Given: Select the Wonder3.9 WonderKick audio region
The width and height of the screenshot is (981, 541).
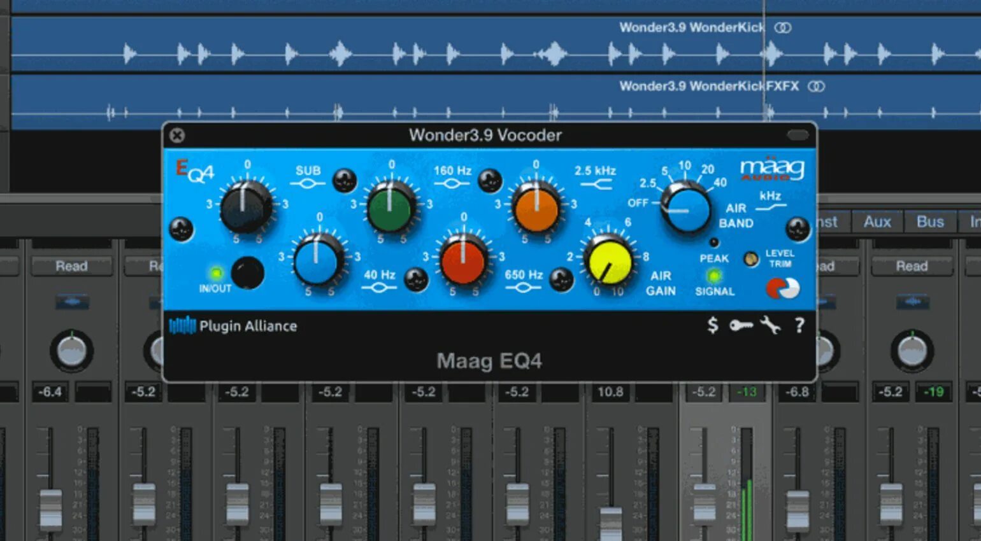Looking at the screenshot, I should click(x=496, y=44).
